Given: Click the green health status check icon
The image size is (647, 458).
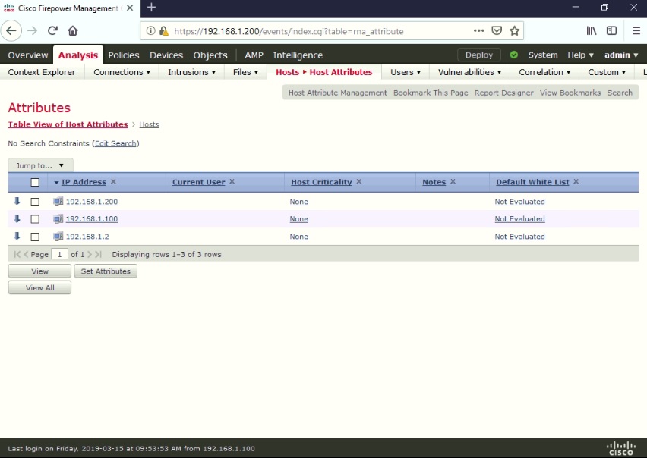Looking at the screenshot, I should point(513,55).
